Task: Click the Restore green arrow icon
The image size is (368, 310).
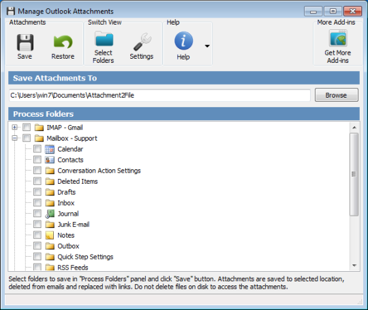Action: (x=63, y=42)
